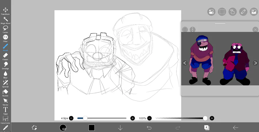Image resolution: width=259 pixels, height=132 pixels.
Task: Tap the blue-capped character in reference image
Action: coord(201,60)
